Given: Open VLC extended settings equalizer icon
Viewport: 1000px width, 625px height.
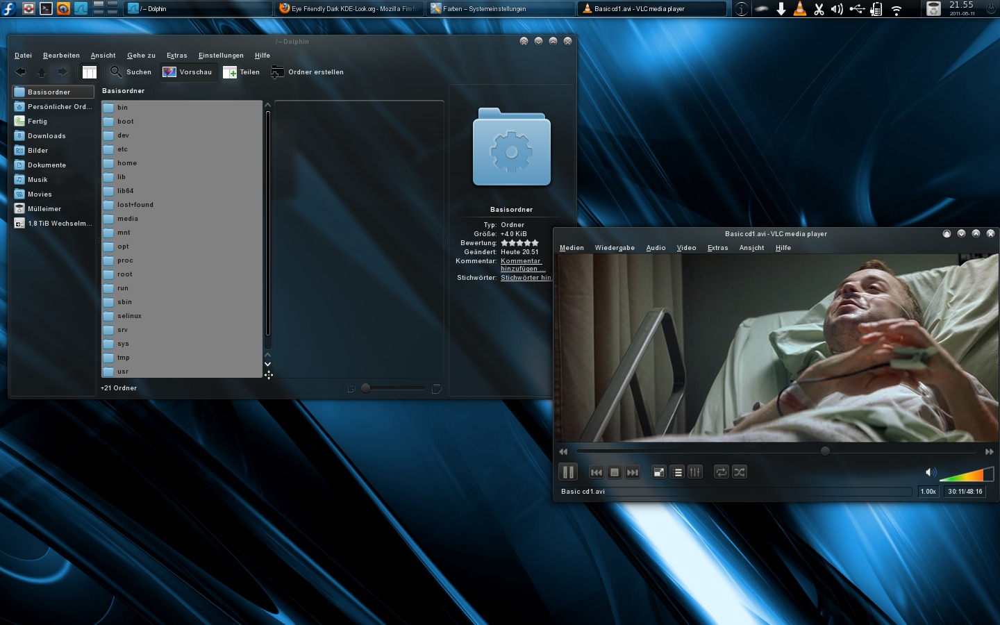Looking at the screenshot, I should [x=695, y=472].
